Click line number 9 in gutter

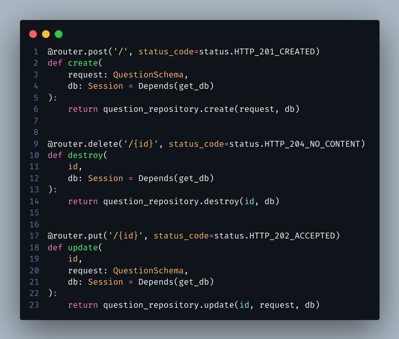(36, 144)
